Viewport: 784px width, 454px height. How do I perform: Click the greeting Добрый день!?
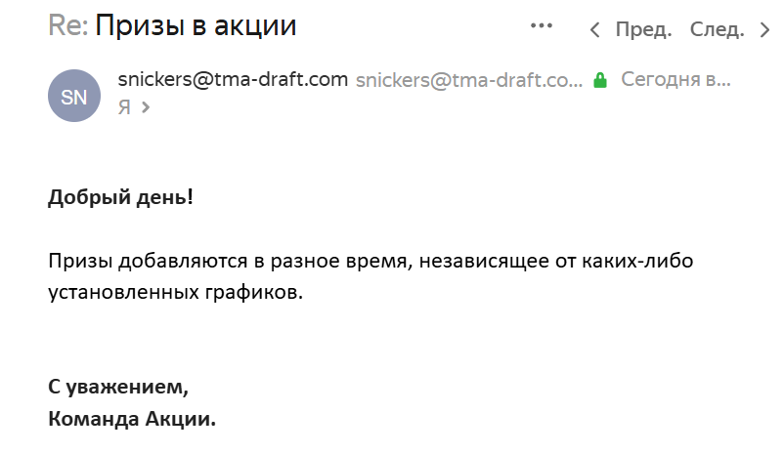pyautogui.click(x=120, y=196)
